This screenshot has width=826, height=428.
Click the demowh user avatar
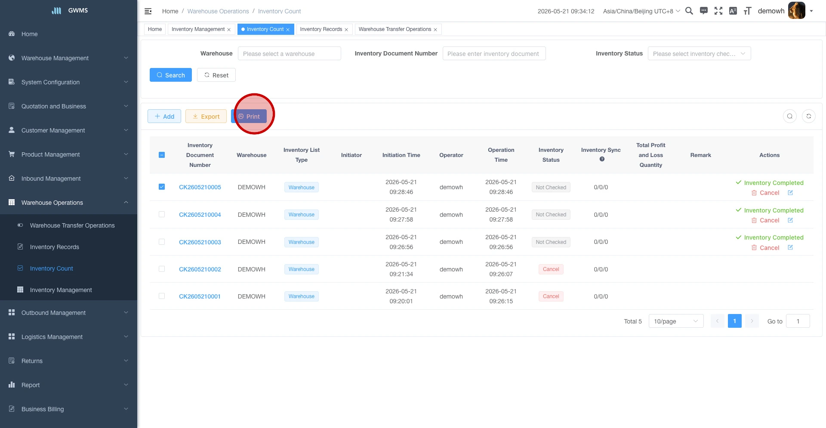click(x=796, y=11)
